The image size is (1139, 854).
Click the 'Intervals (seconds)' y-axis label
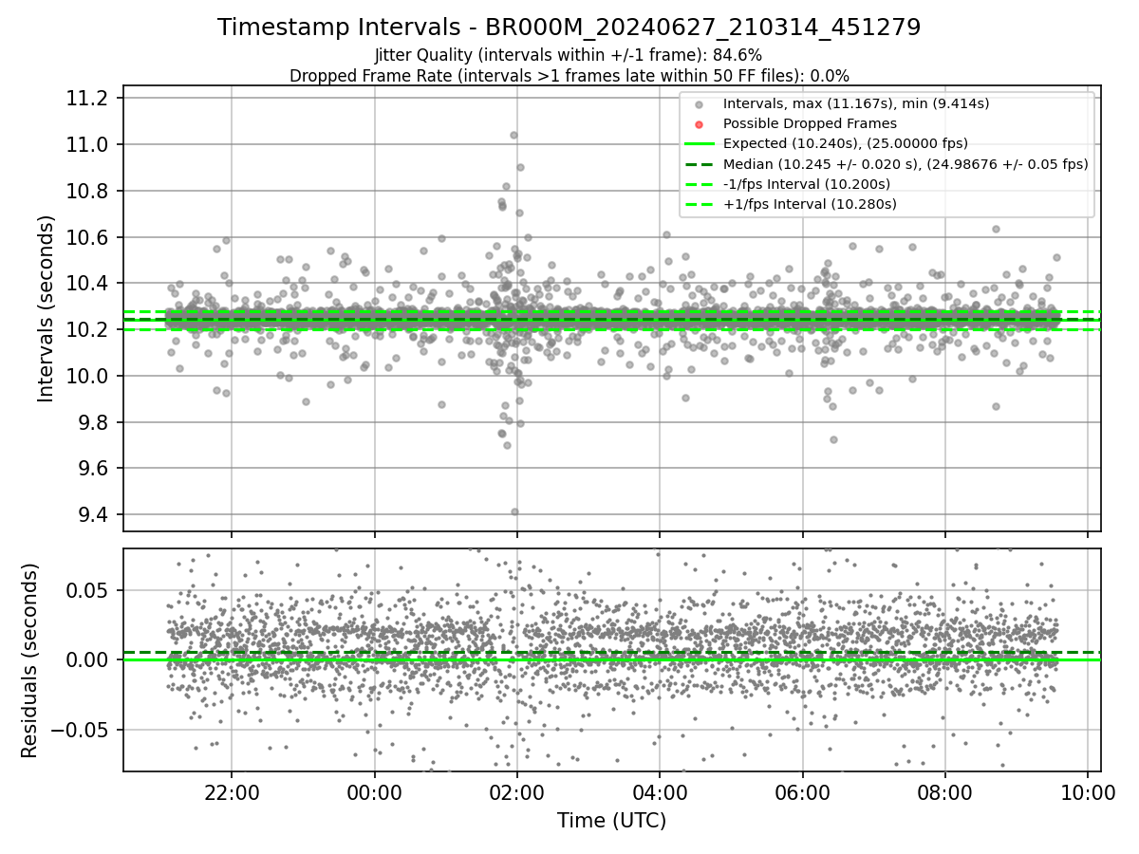[46, 308]
